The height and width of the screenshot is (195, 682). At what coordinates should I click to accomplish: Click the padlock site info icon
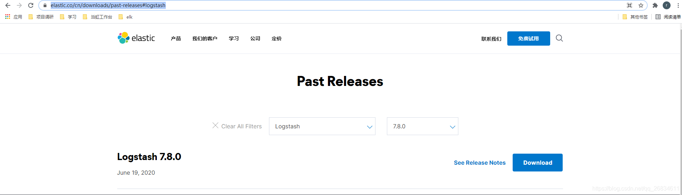[x=45, y=5]
